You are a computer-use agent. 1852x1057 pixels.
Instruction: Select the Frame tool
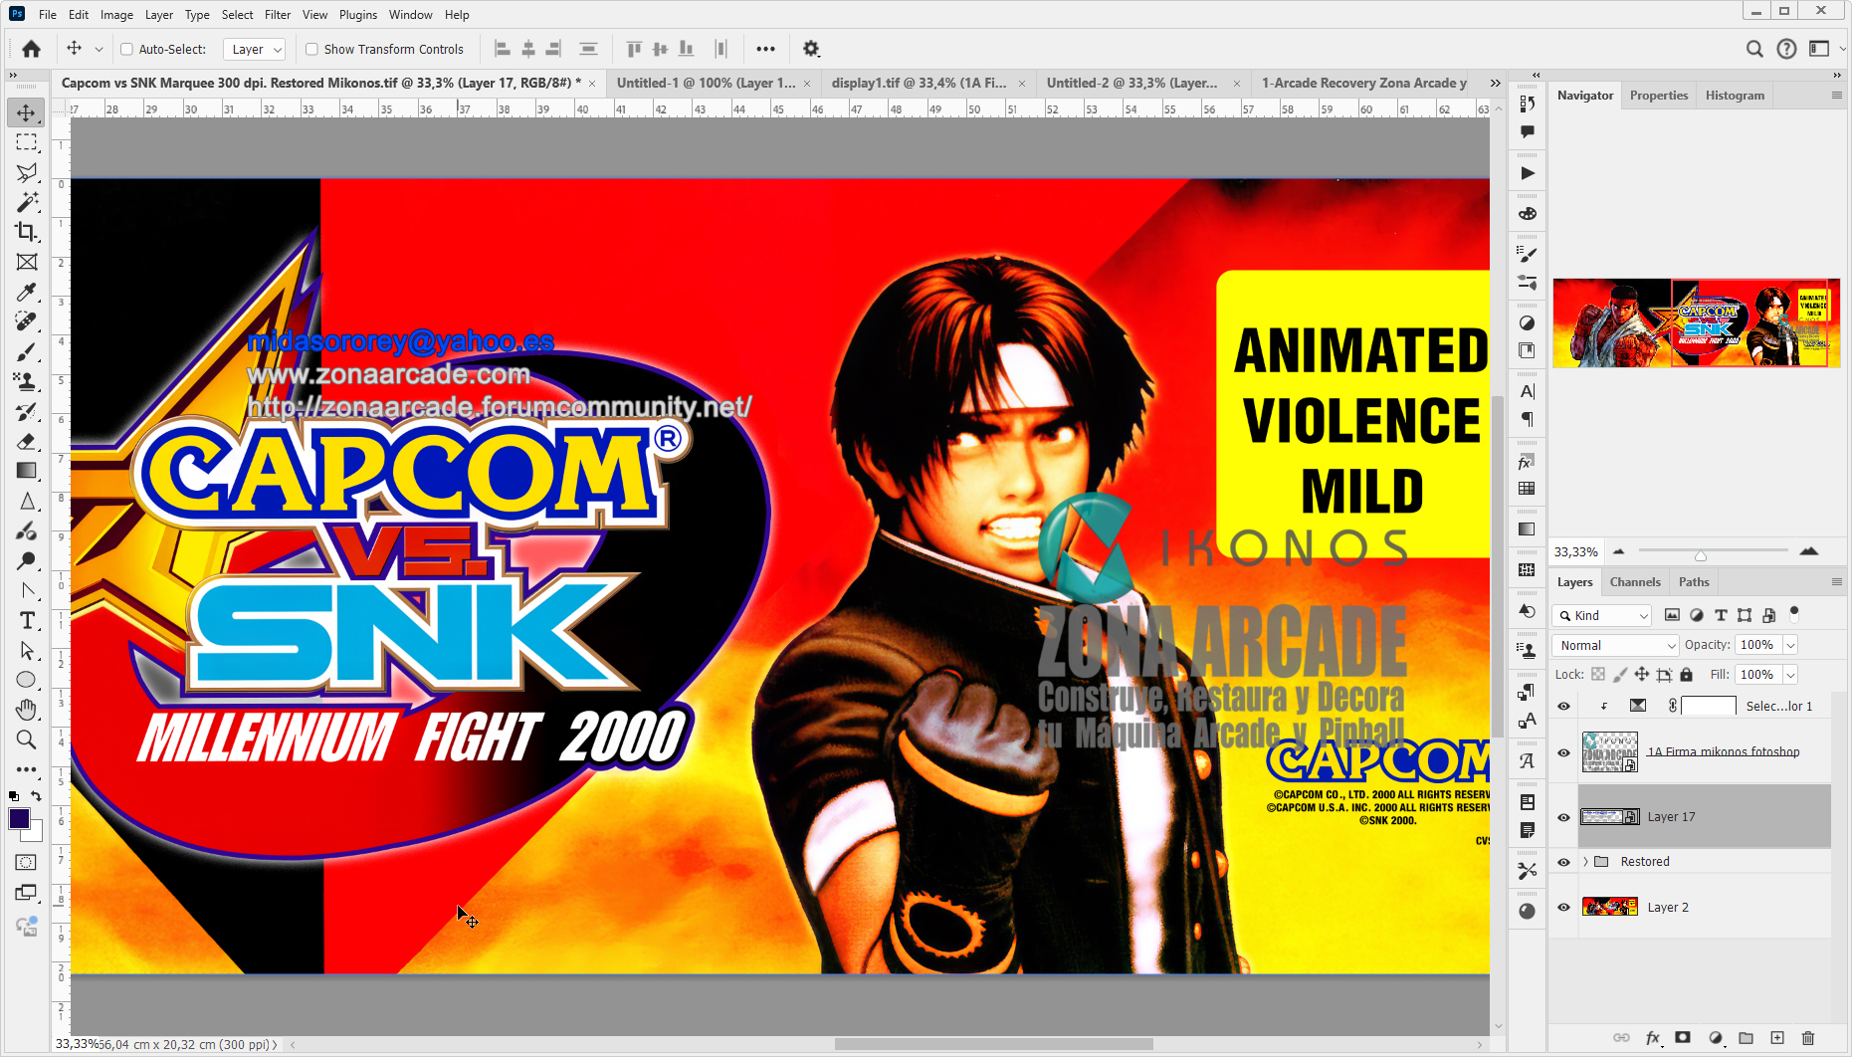27,262
